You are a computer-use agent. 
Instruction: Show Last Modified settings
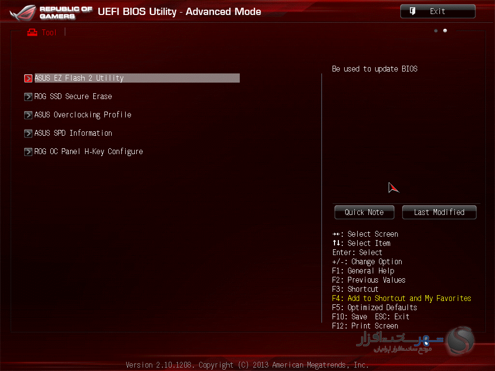click(439, 213)
